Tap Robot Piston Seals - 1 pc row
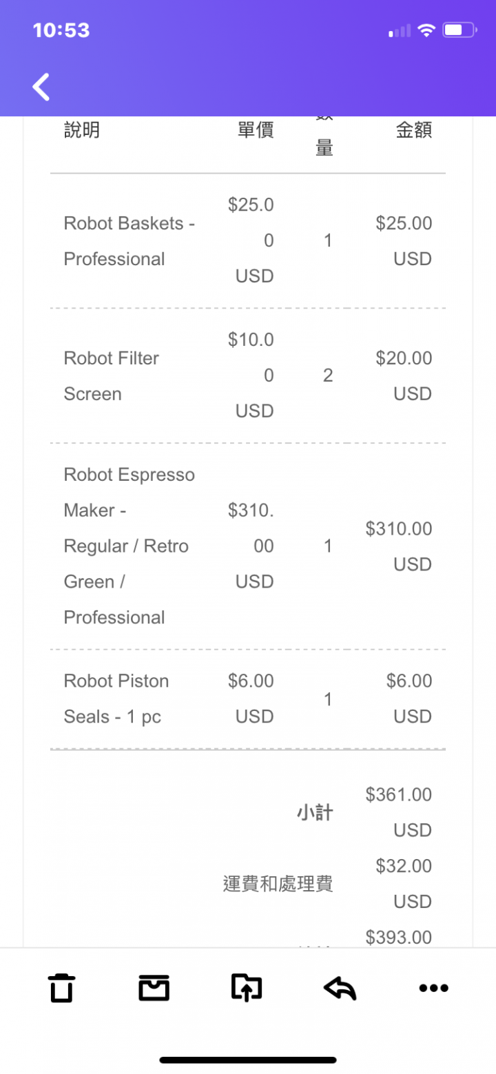Screen dimensions: 496x1074 tap(248, 699)
